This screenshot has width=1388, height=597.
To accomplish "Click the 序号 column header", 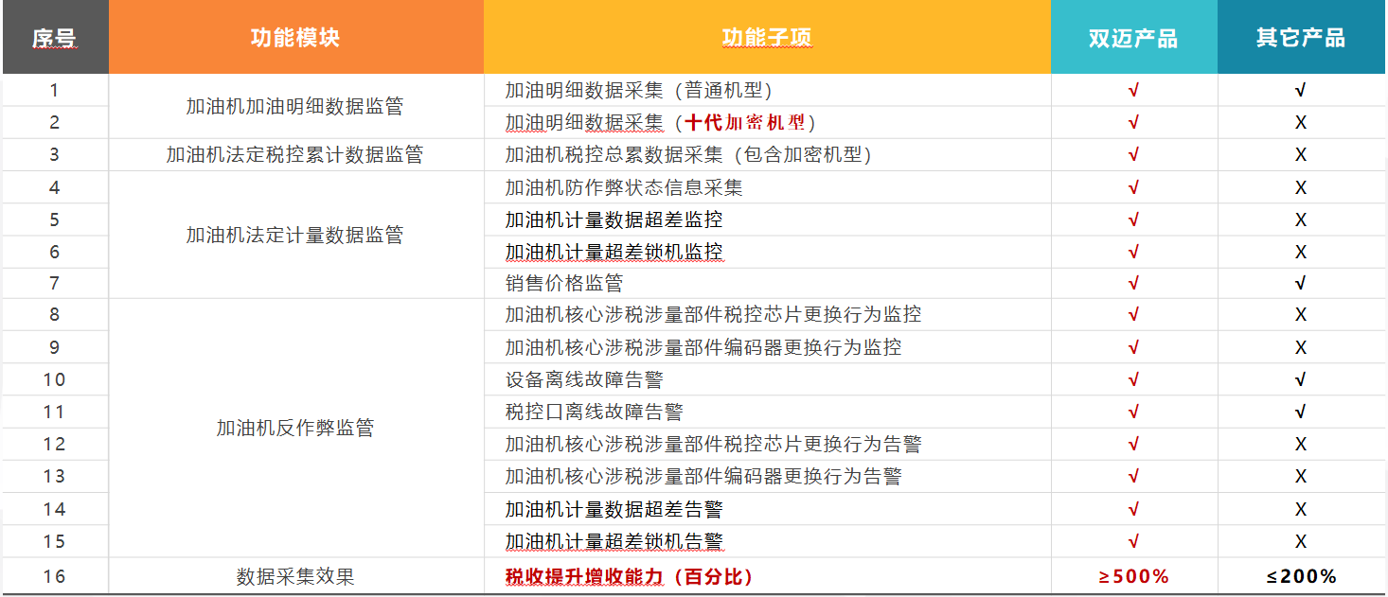I will click(55, 38).
